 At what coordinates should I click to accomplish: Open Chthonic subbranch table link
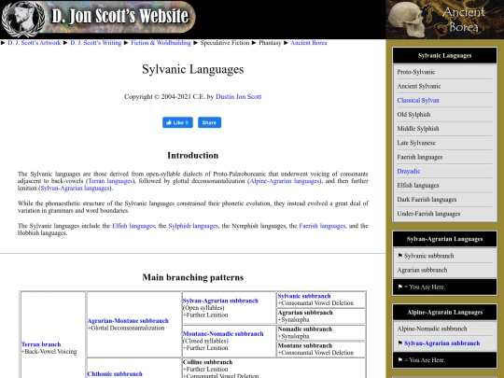[x=115, y=374]
